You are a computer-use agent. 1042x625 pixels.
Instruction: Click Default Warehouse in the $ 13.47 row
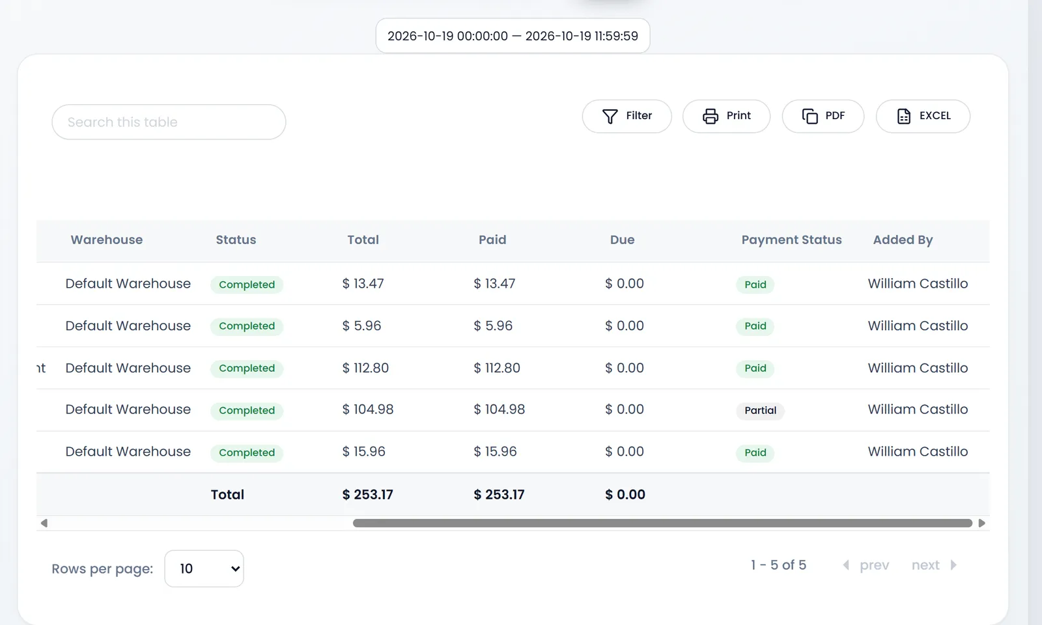[x=128, y=283]
